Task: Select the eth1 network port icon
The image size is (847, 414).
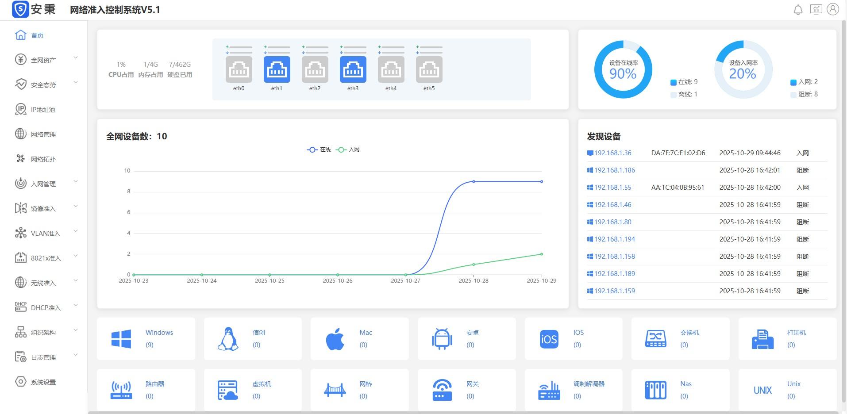Action: coord(277,69)
